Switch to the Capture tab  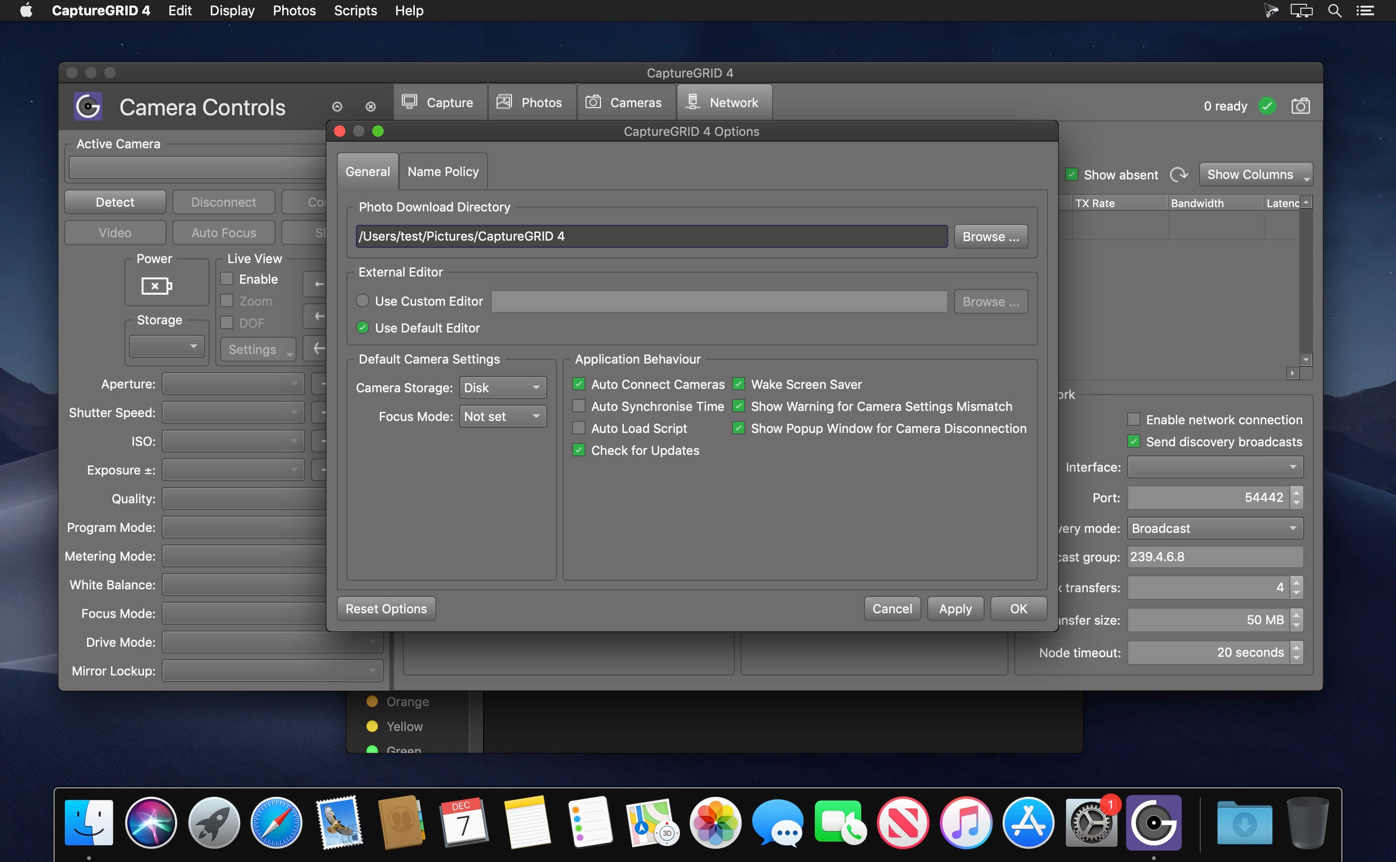(x=440, y=103)
